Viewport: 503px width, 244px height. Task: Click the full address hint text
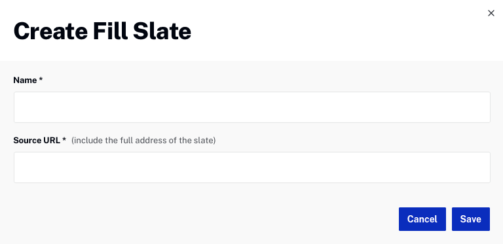coord(143,141)
